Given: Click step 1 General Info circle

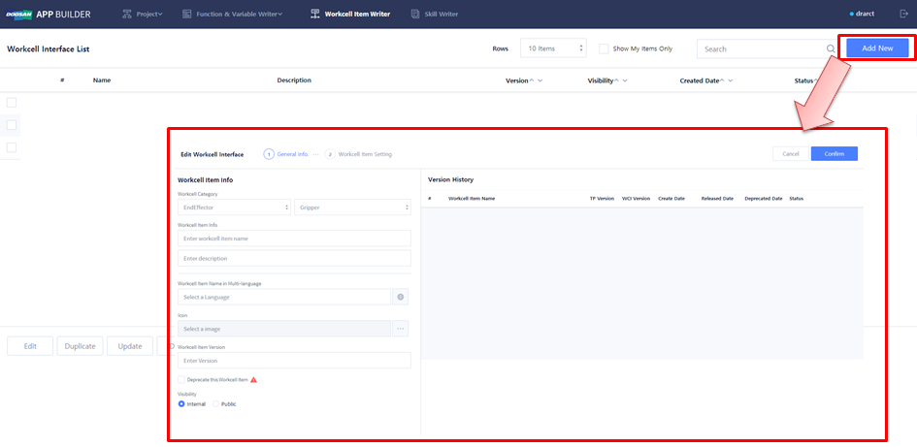Looking at the screenshot, I should (269, 154).
